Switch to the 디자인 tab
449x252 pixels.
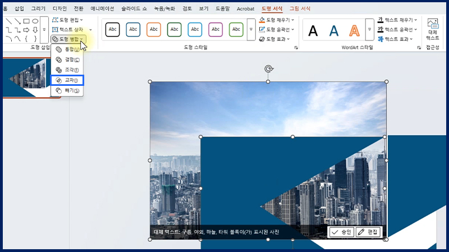click(59, 8)
